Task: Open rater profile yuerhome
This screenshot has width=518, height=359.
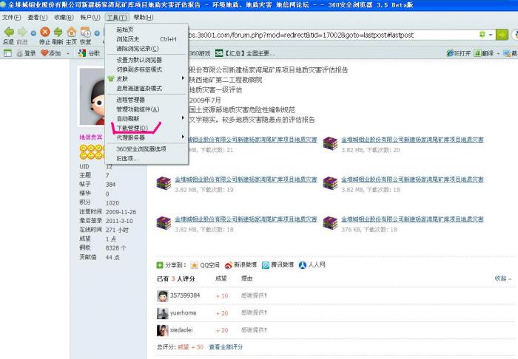Action: [x=183, y=313]
